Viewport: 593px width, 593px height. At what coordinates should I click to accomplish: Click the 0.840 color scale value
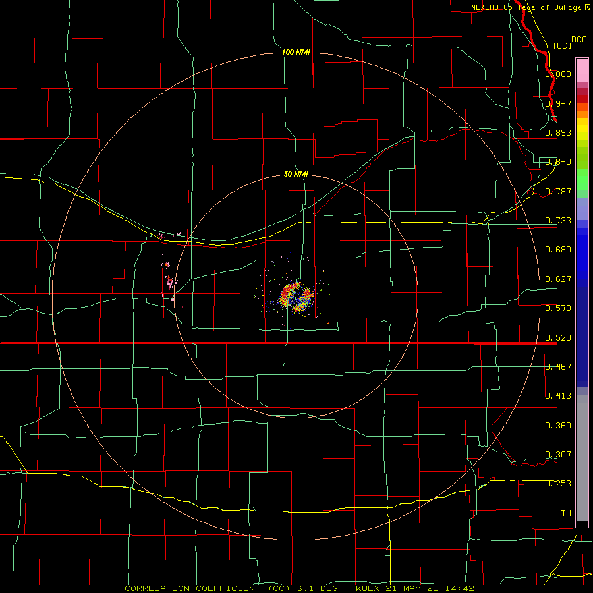click(x=558, y=162)
